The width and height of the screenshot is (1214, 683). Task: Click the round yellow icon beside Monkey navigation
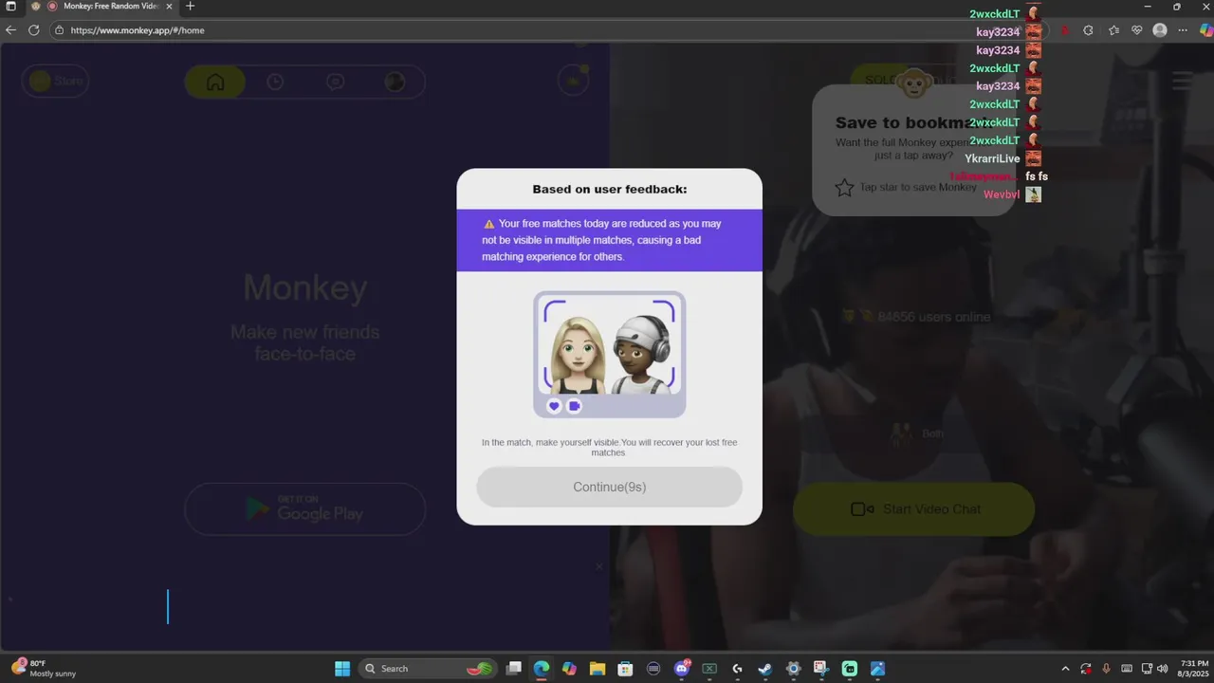click(x=573, y=81)
